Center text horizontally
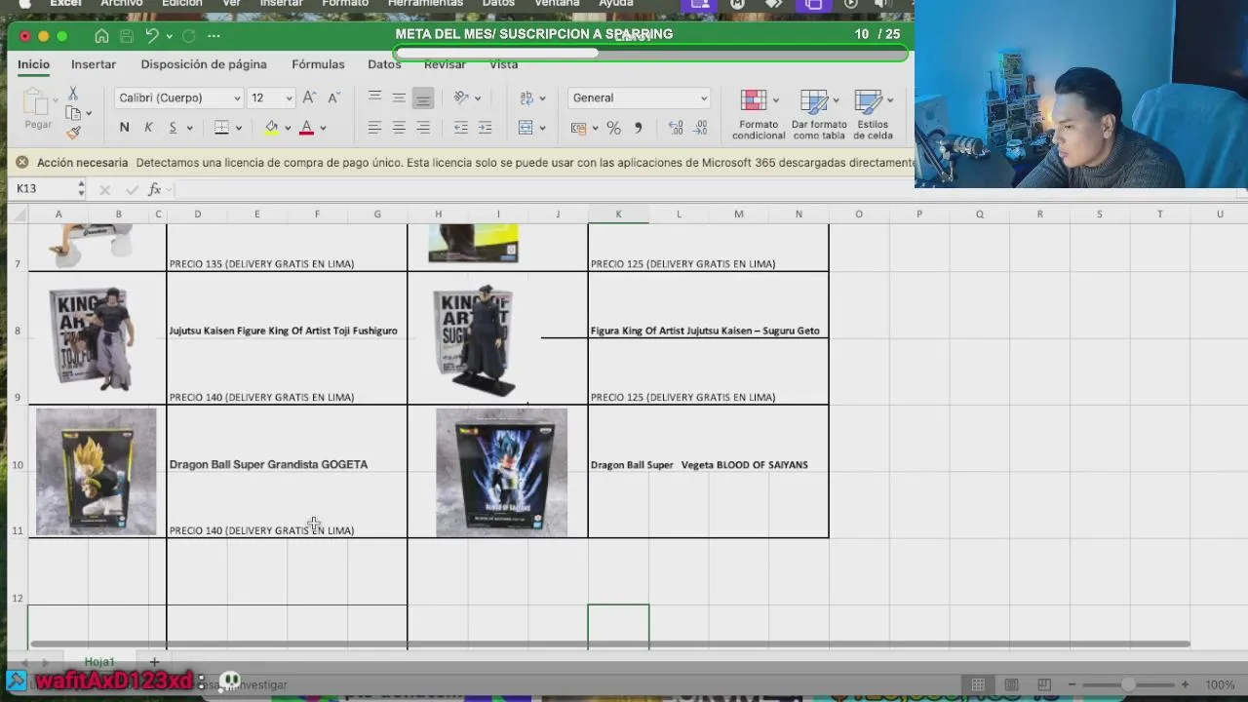Viewport: 1248px width, 702px height. click(399, 128)
